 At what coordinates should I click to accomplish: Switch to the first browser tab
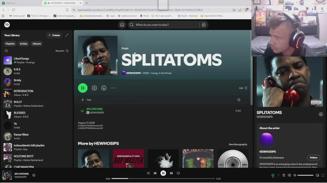pyautogui.click(x=21, y=3)
